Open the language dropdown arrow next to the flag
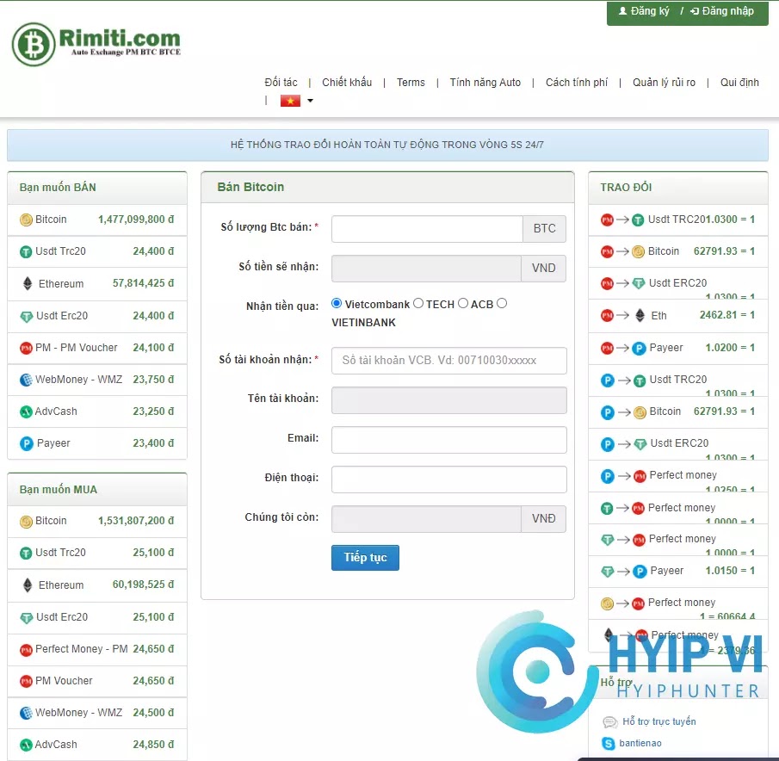 click(x=310, y=101)
